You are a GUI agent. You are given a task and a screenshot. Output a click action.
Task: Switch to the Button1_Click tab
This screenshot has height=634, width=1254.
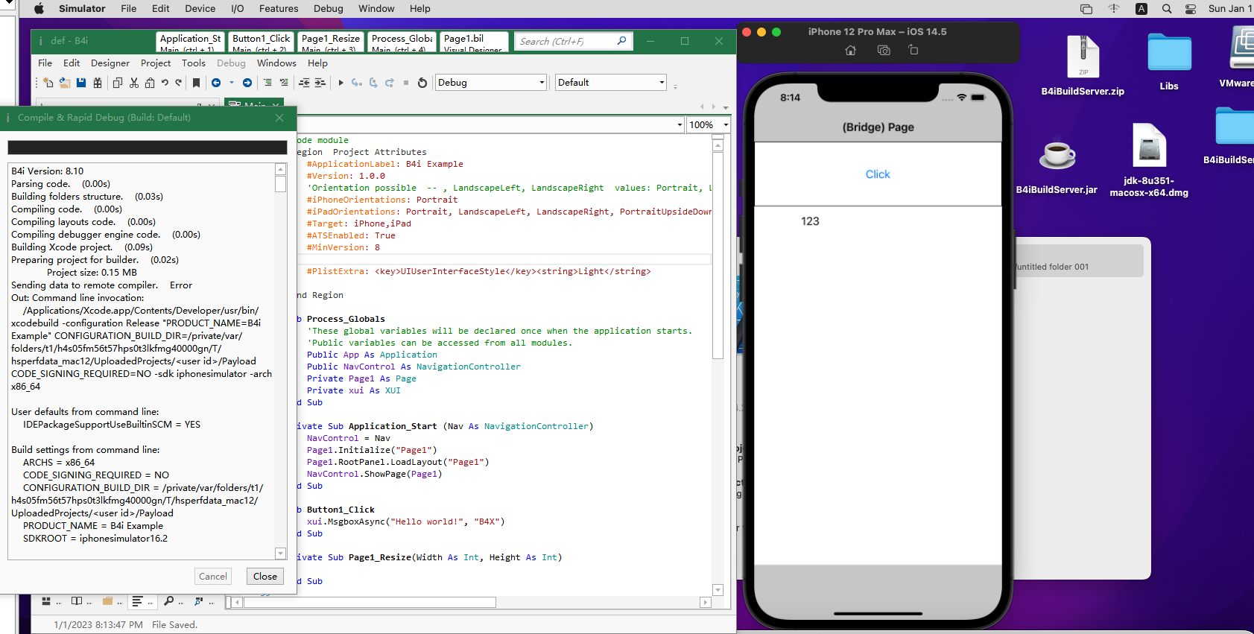point(261,42)
